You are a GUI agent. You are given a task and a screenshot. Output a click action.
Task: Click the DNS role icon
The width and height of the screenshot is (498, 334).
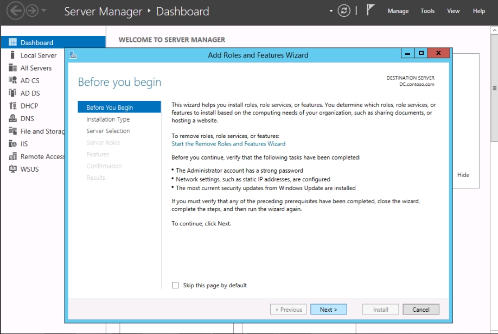[12, 118]
